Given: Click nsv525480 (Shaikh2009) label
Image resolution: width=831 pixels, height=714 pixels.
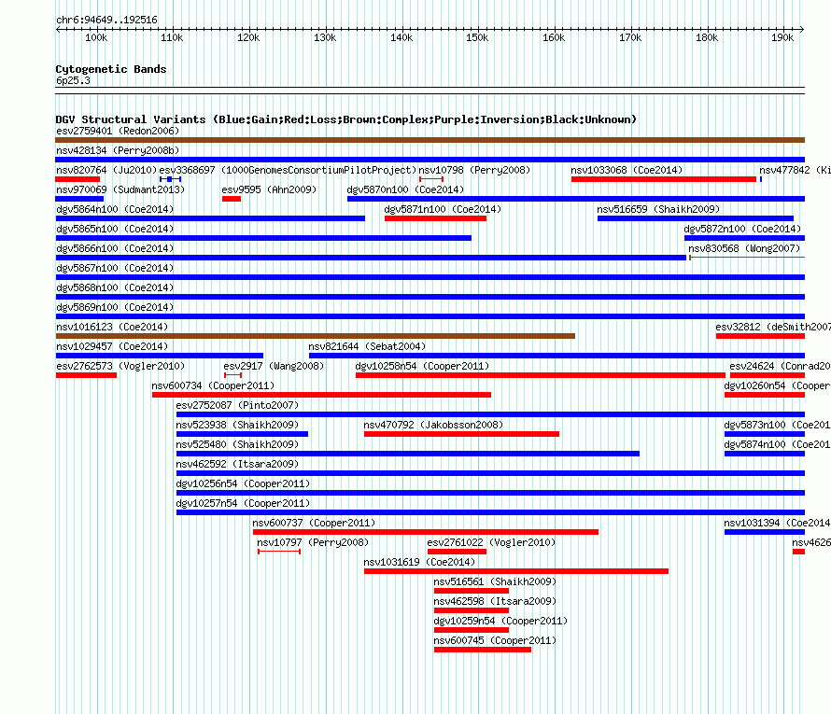Looking at the screenshot, I should point(237,444).
